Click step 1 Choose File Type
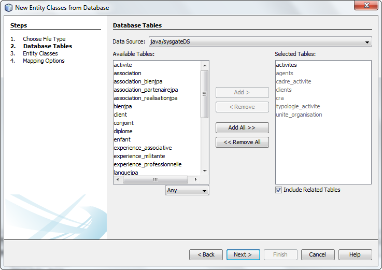382x270 pixels. point(44,39)
